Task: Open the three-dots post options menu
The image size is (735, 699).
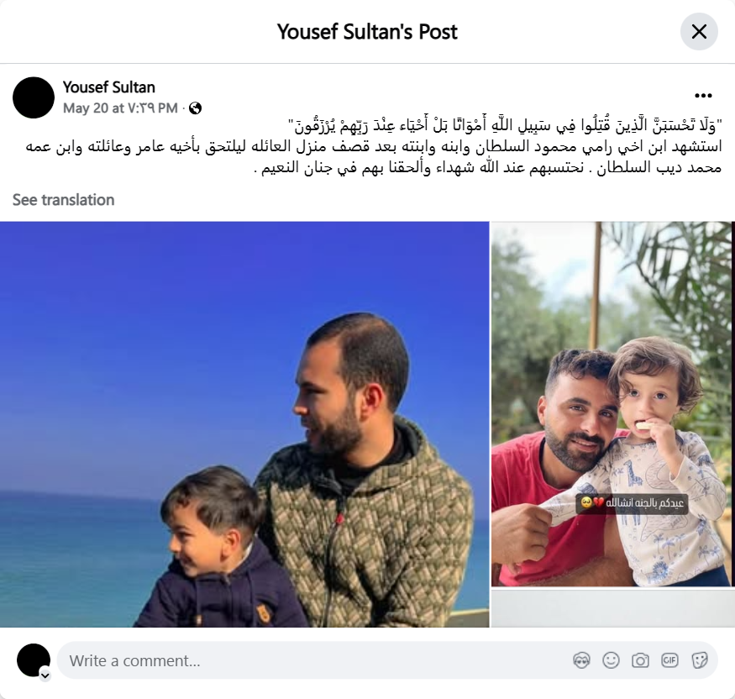Action: [703, 96]
